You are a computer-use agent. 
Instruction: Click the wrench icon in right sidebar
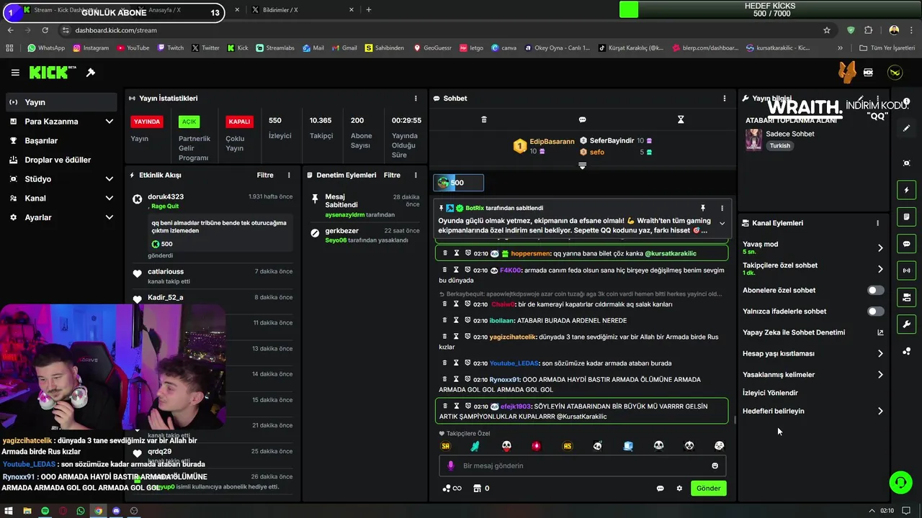coord(907,324)
